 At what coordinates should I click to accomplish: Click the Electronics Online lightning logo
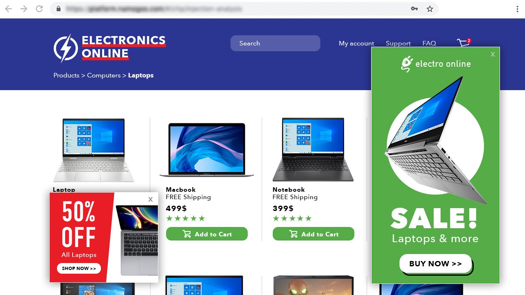pyautogui.click(x=66, y=48)
